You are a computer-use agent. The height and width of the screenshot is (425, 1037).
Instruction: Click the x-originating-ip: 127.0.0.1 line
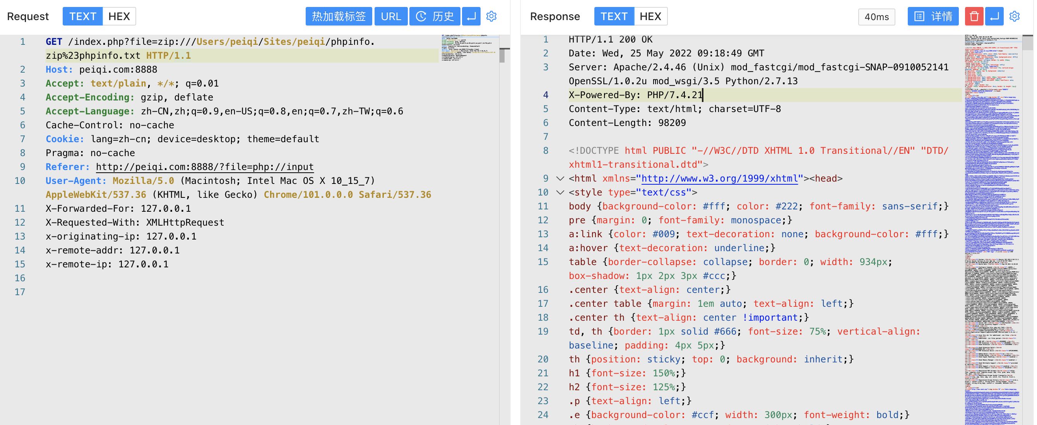(x=121, y=236)
